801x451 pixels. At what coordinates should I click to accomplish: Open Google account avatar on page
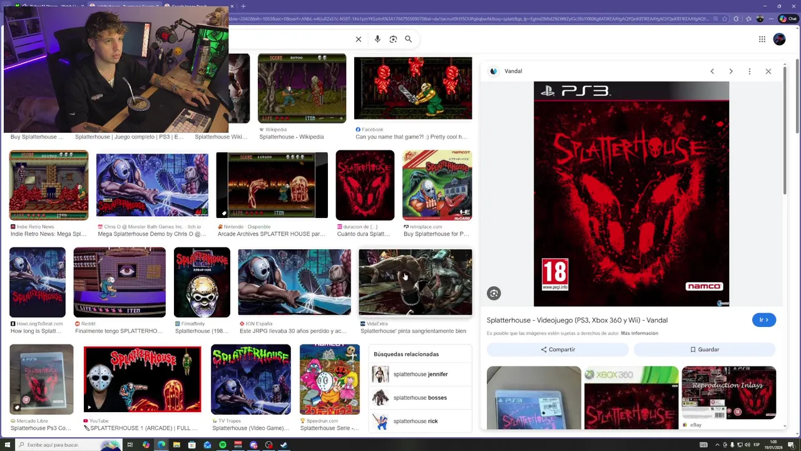click(x=779, y=39)
